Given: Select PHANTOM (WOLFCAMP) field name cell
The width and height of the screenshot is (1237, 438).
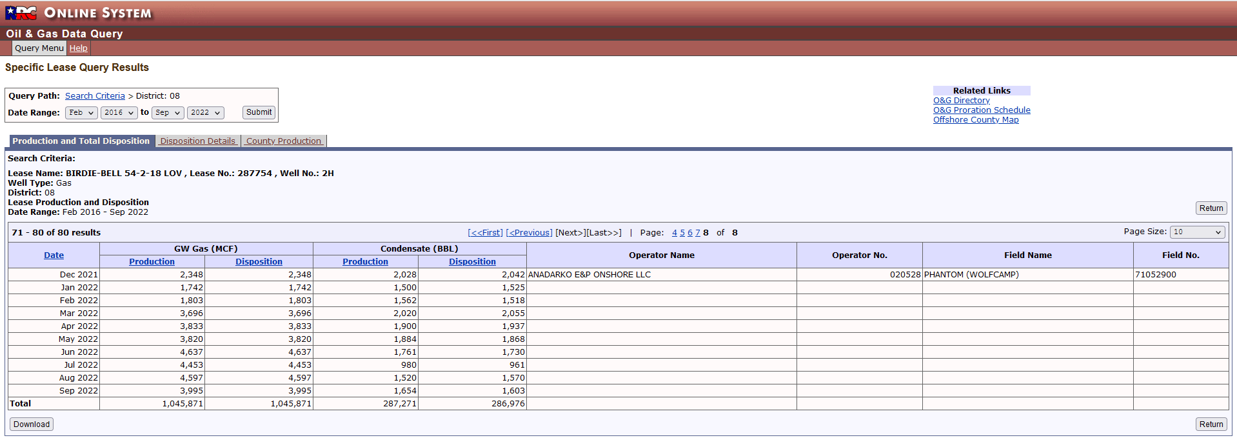Looking at the screenshot, I should pyautogui.click(x=1028, y=275).
